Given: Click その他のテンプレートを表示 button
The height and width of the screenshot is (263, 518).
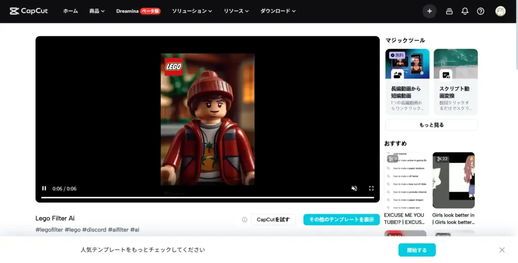Looking at the screenshot, I should click(x=341, y=220).
